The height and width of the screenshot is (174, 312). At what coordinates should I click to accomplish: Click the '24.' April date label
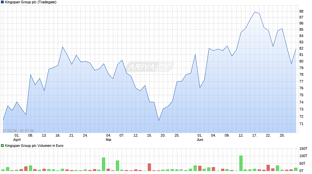85,136
